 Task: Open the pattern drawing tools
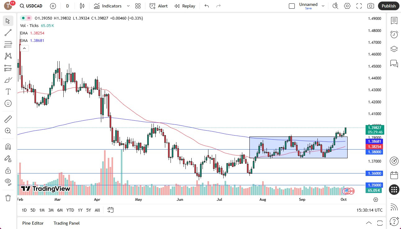[8, 56]
